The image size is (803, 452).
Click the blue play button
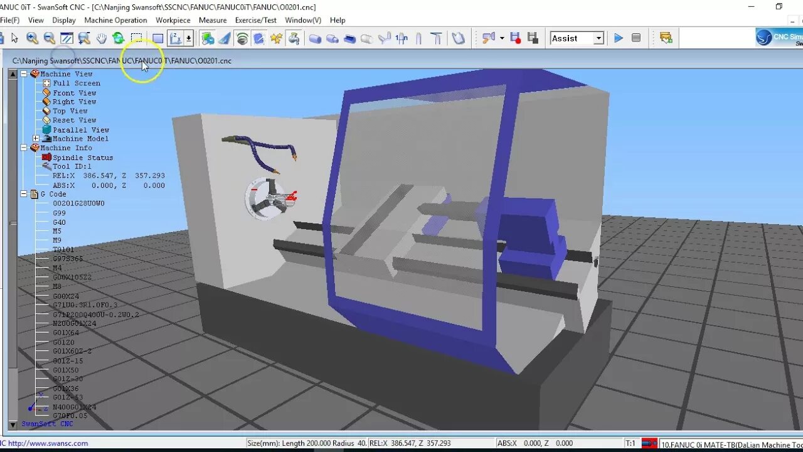(619, 38)
